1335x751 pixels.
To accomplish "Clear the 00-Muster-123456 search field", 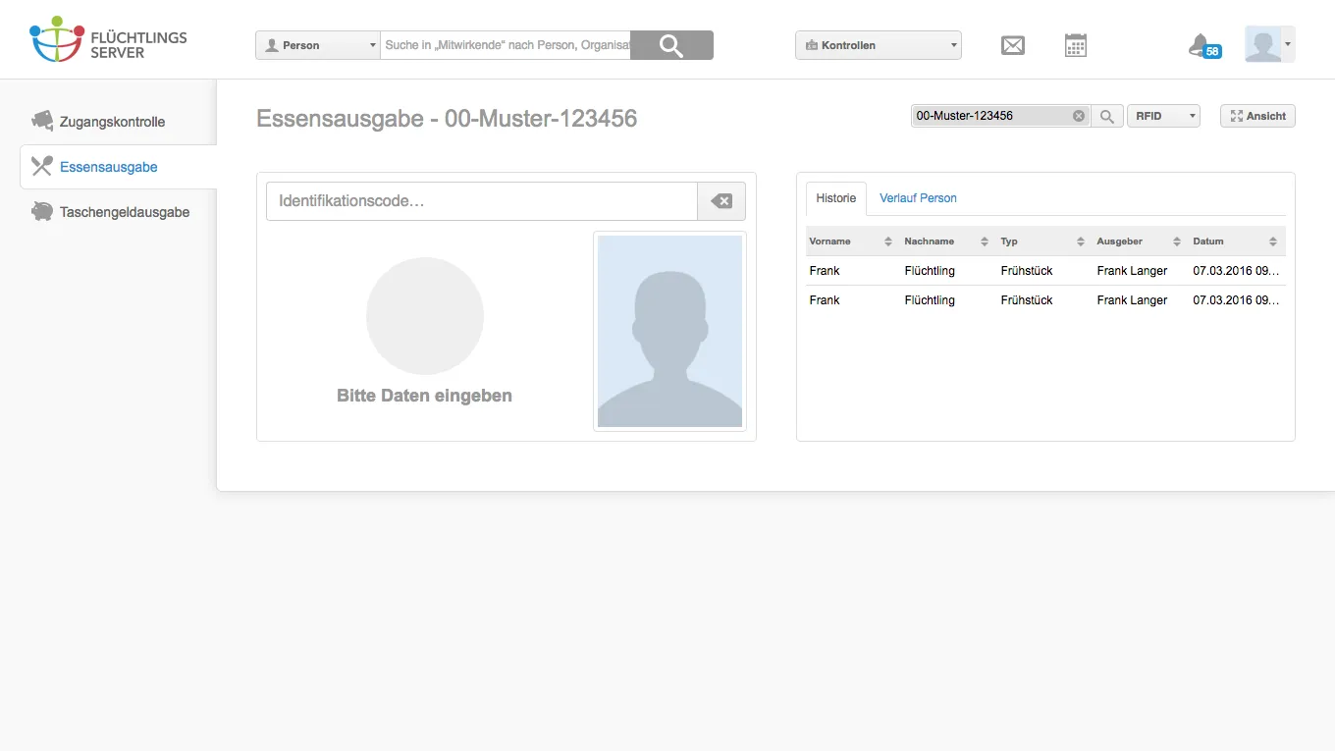I will (x=1079, y=116).
